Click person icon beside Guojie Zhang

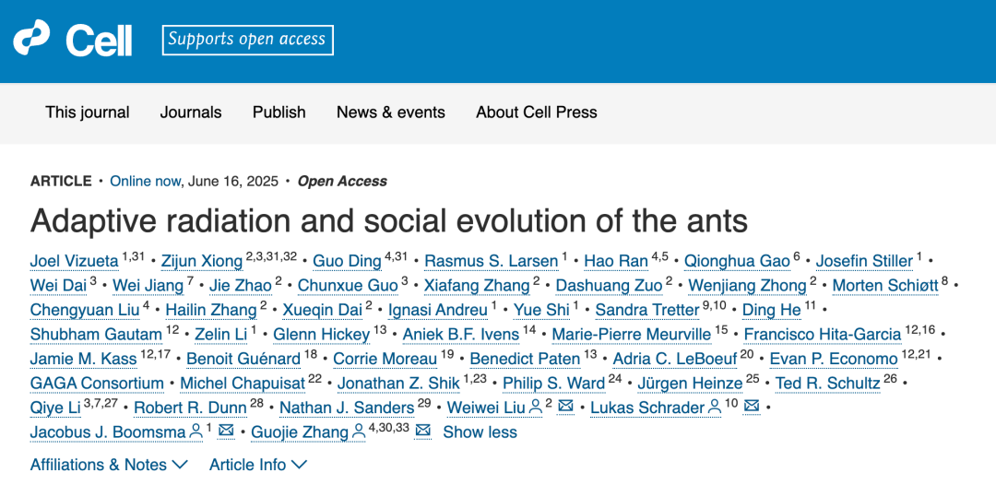tap(359, 432)
